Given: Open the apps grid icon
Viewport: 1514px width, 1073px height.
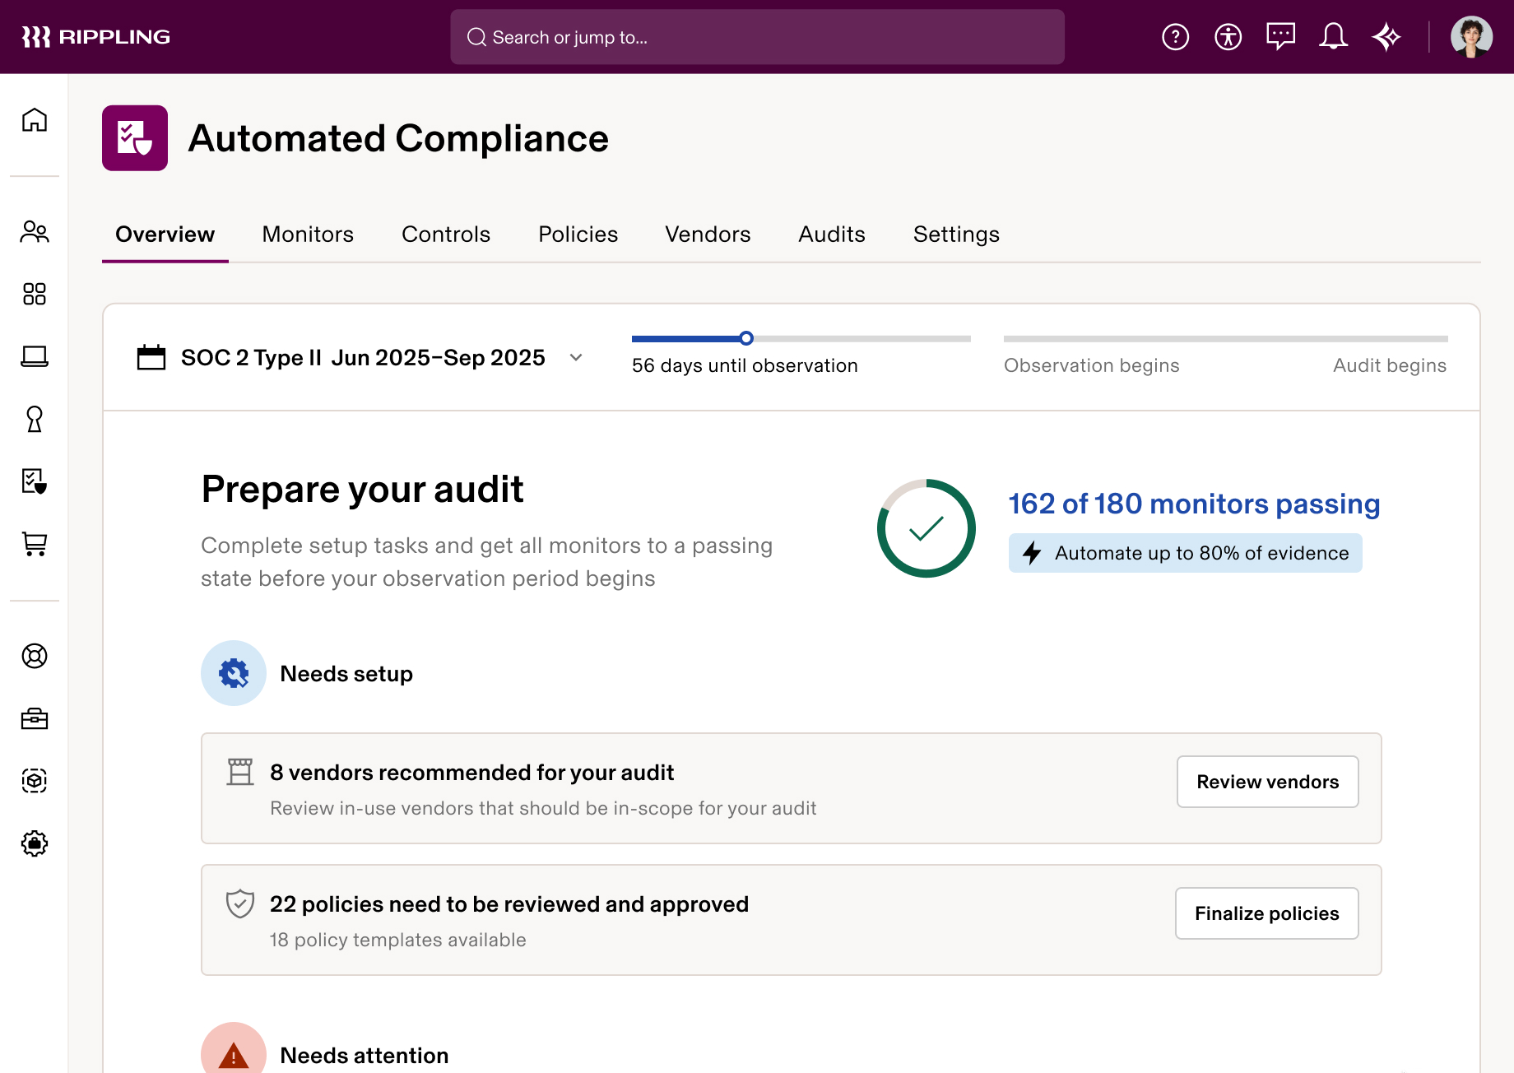Looking at the screenshot, I should pyautogui.click(x=35, y=294).
